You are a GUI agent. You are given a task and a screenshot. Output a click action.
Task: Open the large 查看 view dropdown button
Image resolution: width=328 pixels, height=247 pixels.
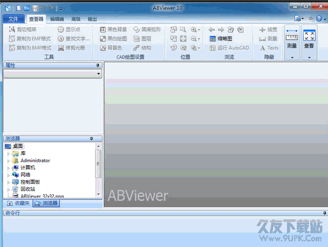pos(309,42)
